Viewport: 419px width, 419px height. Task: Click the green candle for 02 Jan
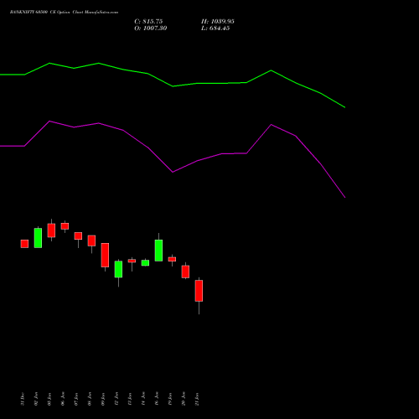click(x=38, y=238)
